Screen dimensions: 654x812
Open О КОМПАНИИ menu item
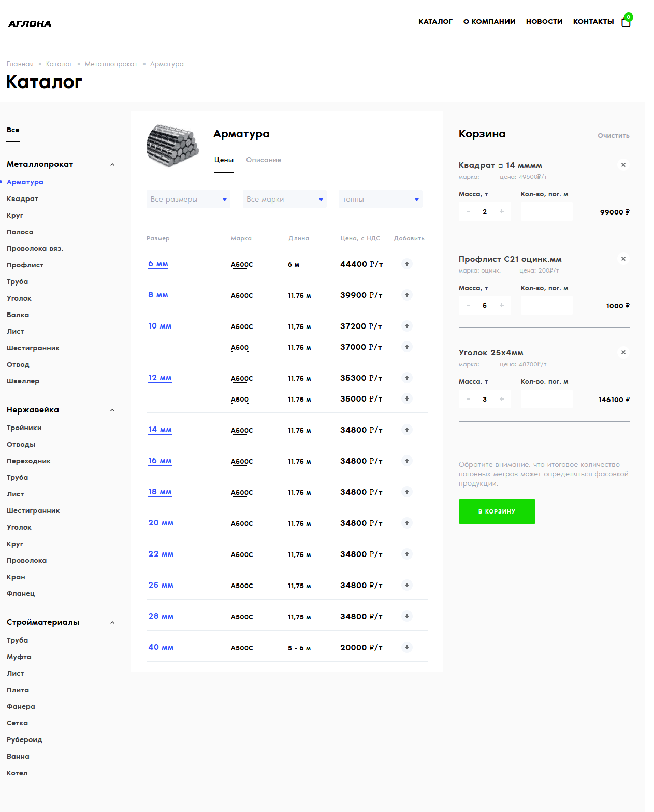click(489, 21)
